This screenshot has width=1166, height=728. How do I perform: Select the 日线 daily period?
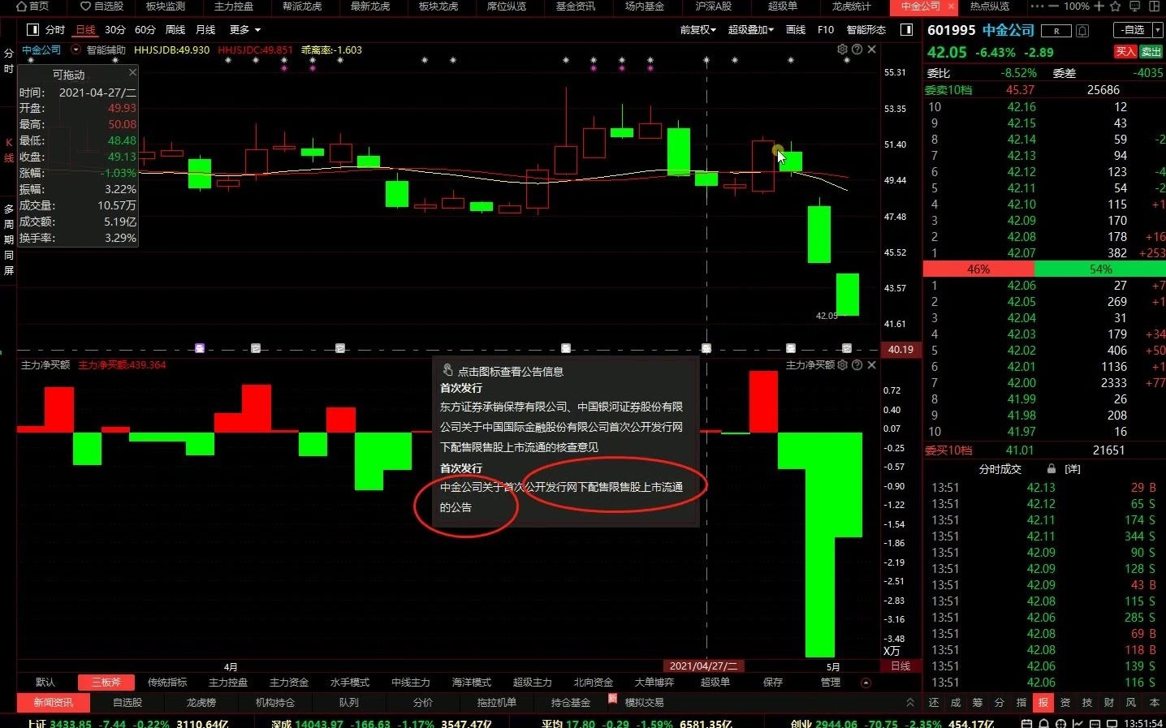pos(85,30)
